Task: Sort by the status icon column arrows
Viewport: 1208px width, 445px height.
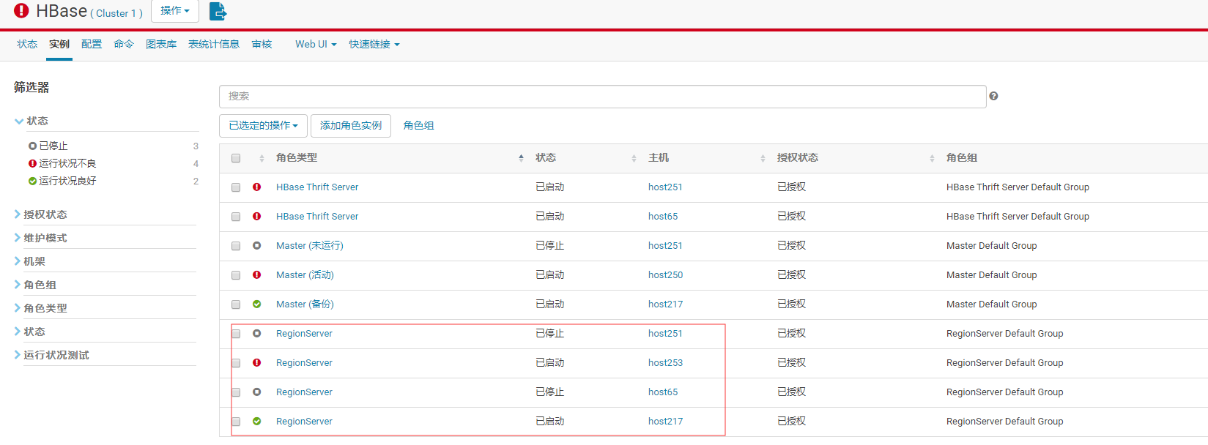Action: 262,158
